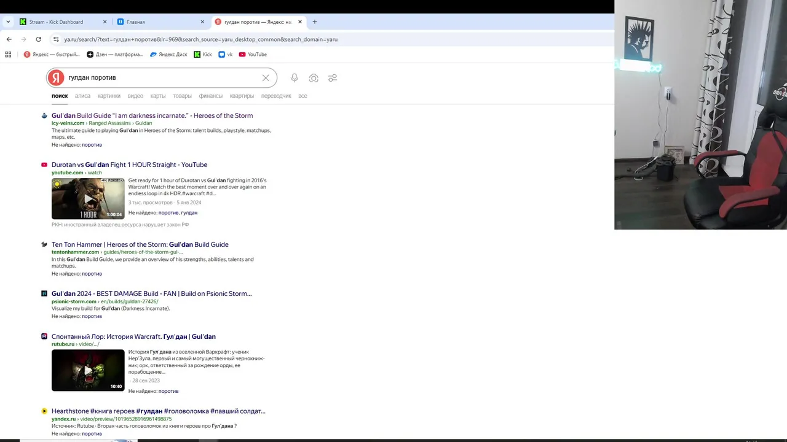This screenshot has height=442, width=787.
Task: Focus the search field with гулдан поротив
Action: (x=161, y=78)
